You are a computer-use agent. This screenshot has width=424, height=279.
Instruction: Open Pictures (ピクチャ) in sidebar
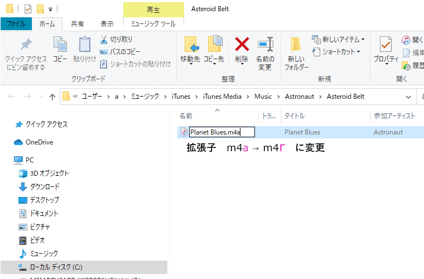(x=34, y=227)
